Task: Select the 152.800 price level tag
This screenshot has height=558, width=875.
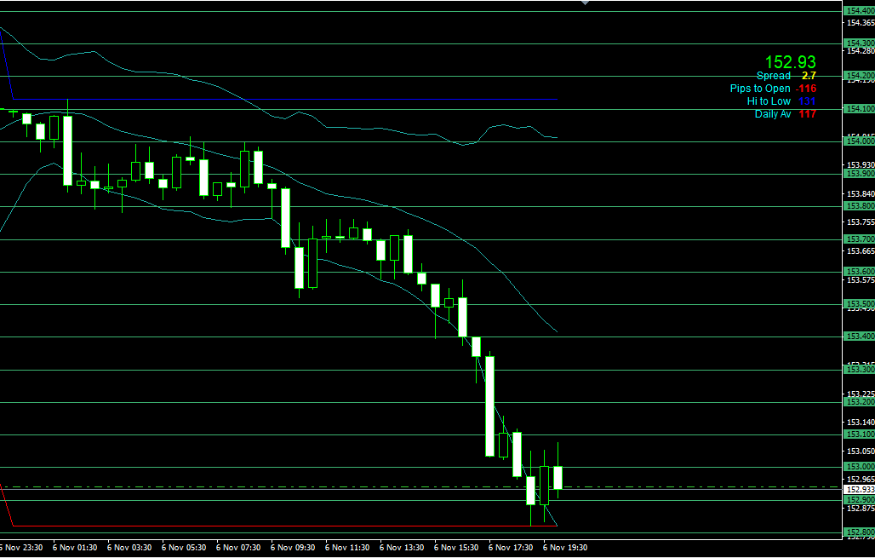Action: pos(858,532)
